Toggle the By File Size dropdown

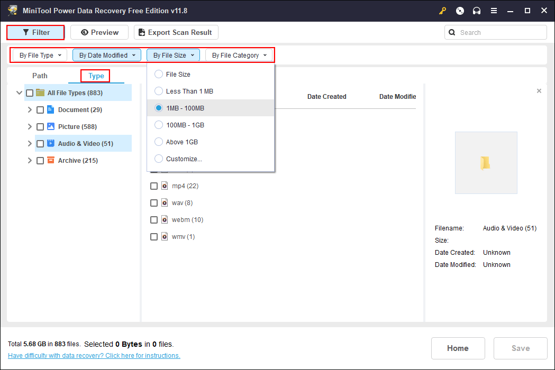click(x=174, y=55)
